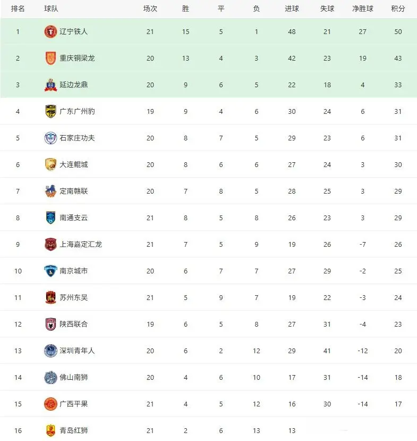This screenshot has height=441, width=417.
Task: Sort table by 积分 column header
Action: pyautogui.click(x=398, y=9)
